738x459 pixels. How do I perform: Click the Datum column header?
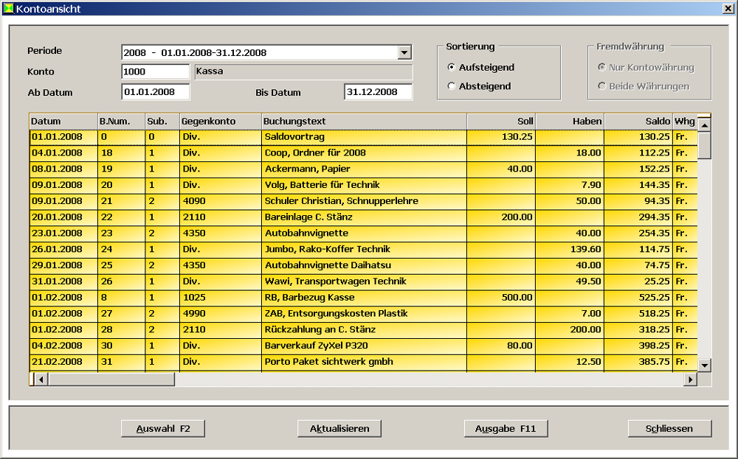pos(63,121)
